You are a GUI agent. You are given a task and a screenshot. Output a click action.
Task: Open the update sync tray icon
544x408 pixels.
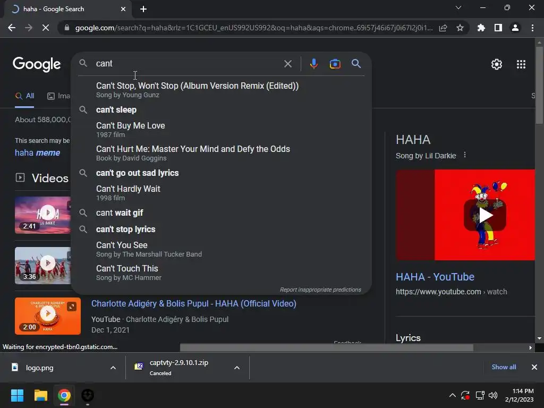(465, 395)
